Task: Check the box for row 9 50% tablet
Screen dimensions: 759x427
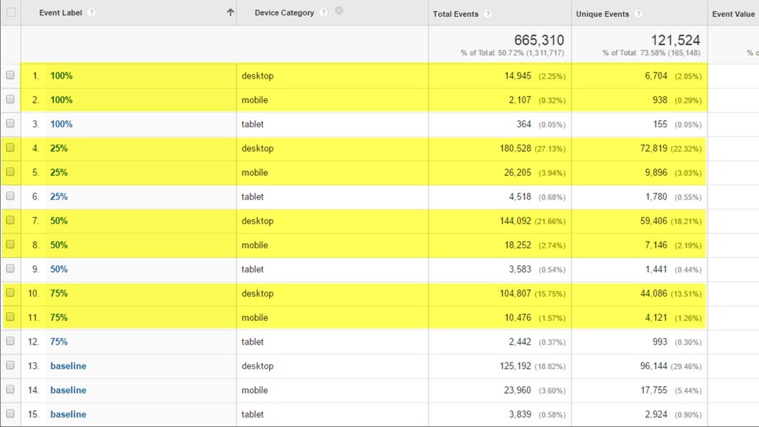Action: click(x=10, y=268)
